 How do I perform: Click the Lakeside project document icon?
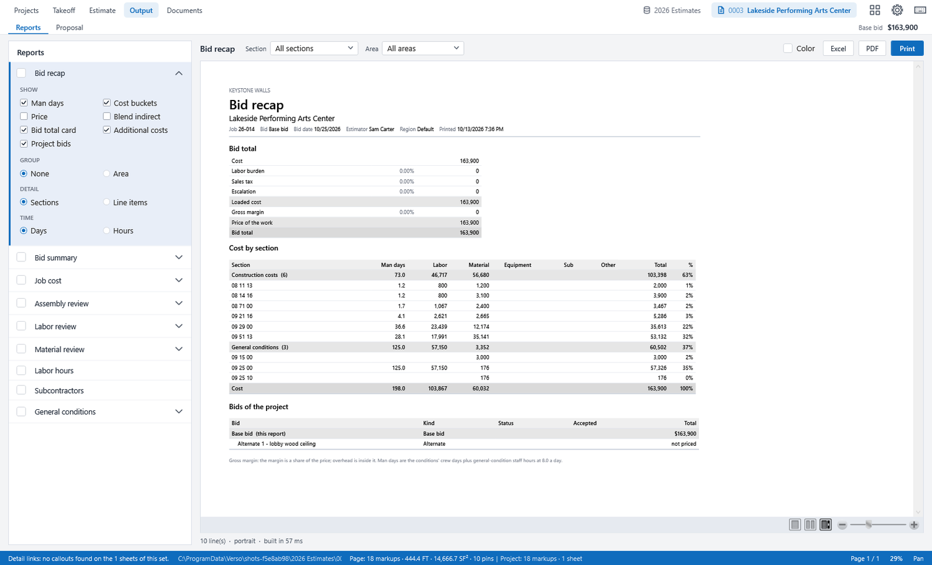(721, 11)
